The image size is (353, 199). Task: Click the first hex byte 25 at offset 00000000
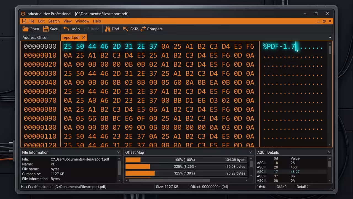[x=68, y=46]
